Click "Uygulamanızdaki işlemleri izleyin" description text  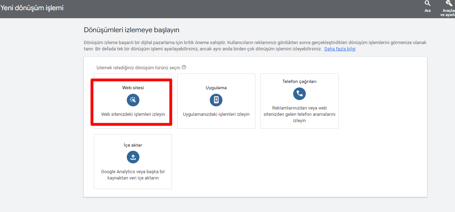tap(216, 114)
